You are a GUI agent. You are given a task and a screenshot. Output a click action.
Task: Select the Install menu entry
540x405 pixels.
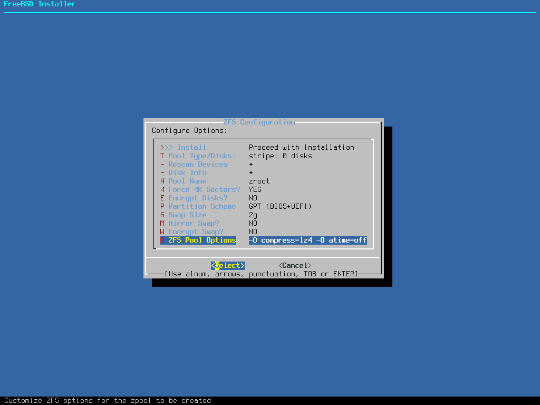(x=191, y=147)
